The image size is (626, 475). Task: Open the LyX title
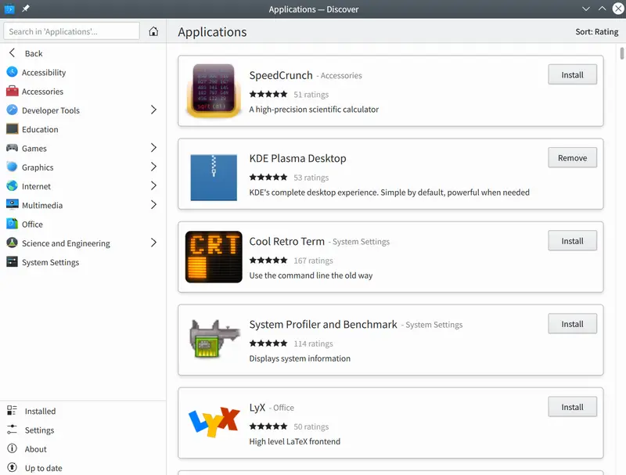click(257, 407)
